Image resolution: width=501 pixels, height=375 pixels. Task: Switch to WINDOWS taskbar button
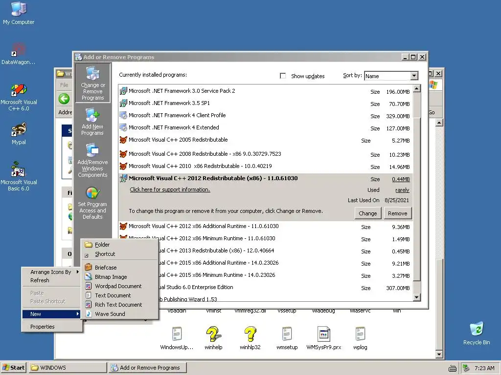[68, 368]
